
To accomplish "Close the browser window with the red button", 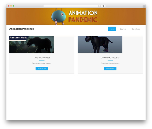I will point(9,6).
